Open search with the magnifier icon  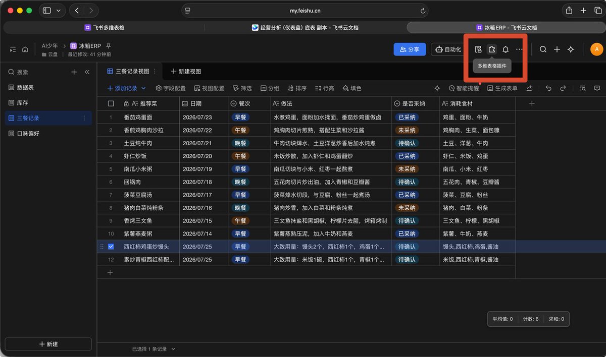(x=543, y=49)
